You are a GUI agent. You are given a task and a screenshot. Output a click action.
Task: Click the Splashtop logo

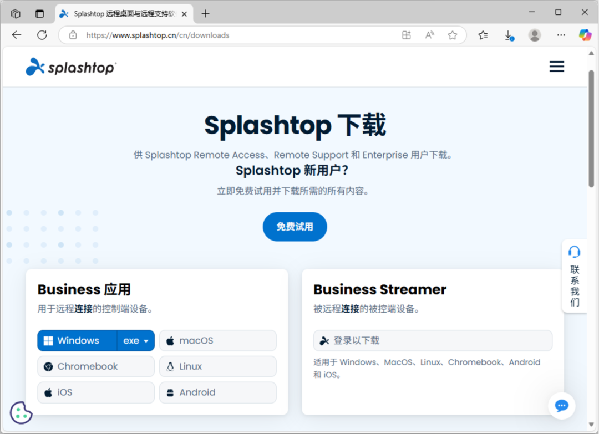click(x=71, y=67)
